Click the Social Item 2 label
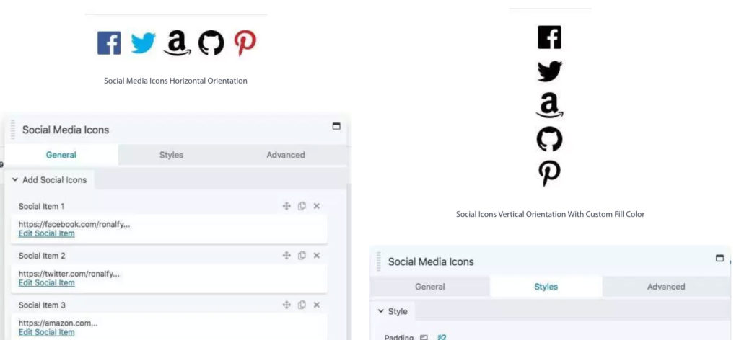 [x=42, y=255]
